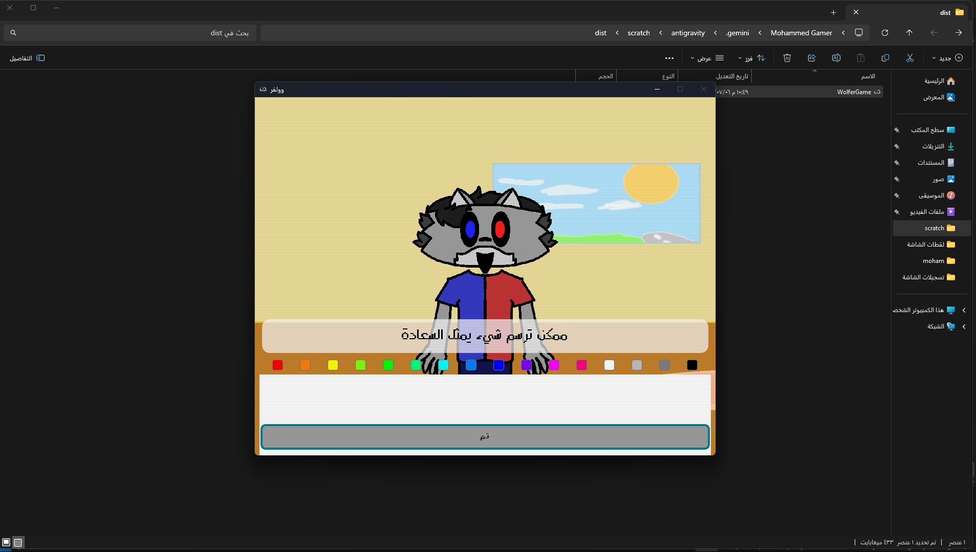Sort files by الحجم size column
Viewport: 976px width, 552px height.
click(x=596, y=76)
